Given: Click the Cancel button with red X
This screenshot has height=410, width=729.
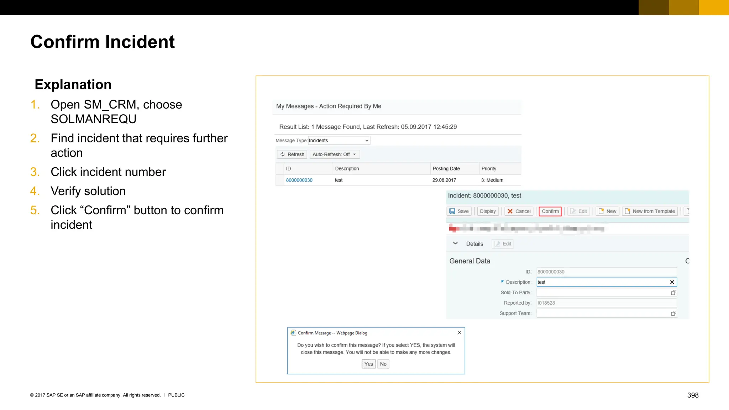Looking at the screenshot, I should (519, 211).
